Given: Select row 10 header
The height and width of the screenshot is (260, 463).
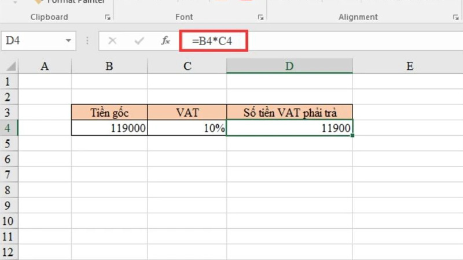Looking at the screenshot, I should click(x=9, y=221).
